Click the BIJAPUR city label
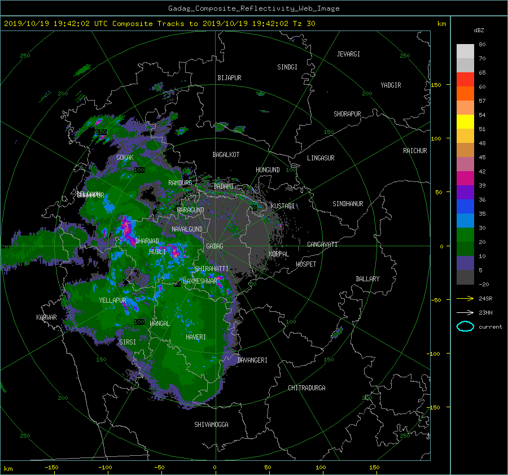 [x=229, y=78]
